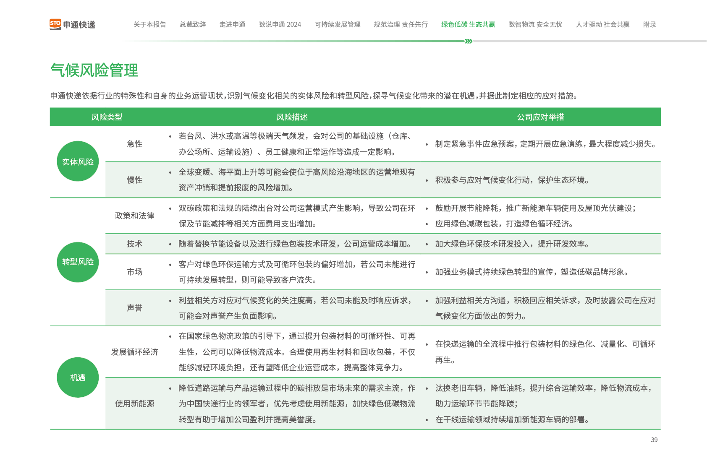707x471 pixels.
Task: Jump to 人才驱动 社会共赢 section
Action: [602, 24]
